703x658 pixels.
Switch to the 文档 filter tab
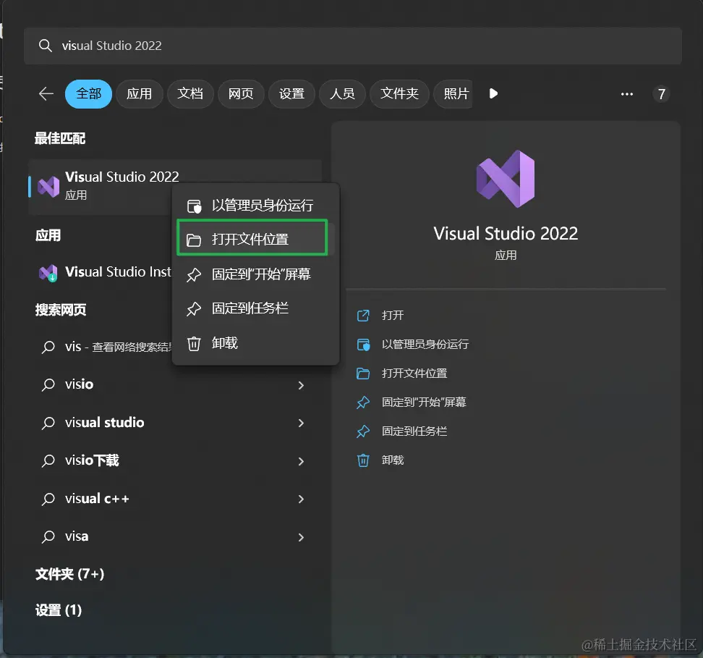click(x=190, y=94)
